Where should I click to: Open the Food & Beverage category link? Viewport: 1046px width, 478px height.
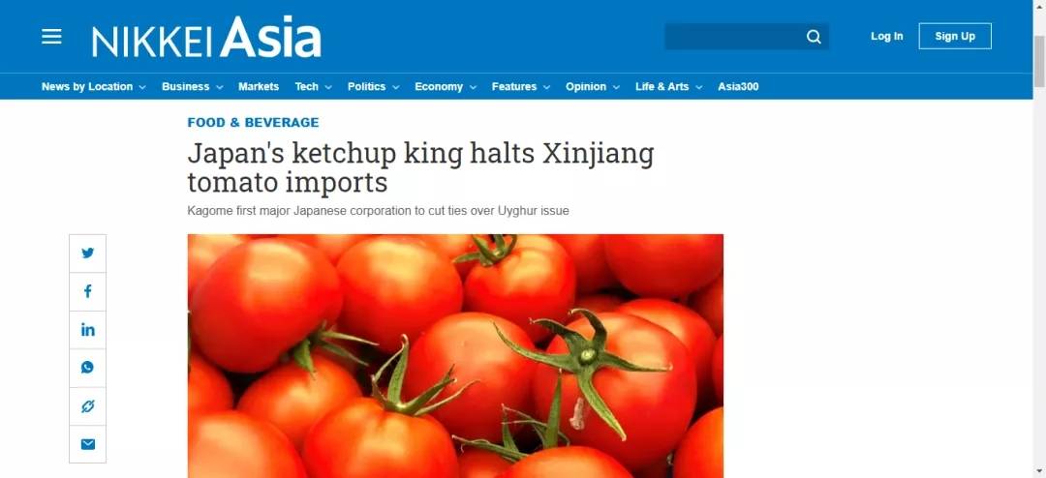click(253, 123)
